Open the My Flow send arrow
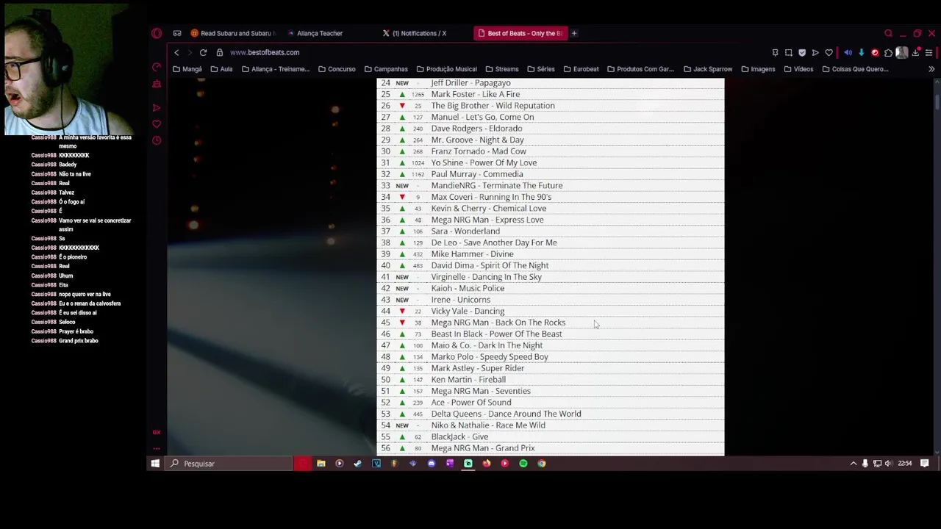The width and height of the screenshot is (941, 529). pos(815,53)
